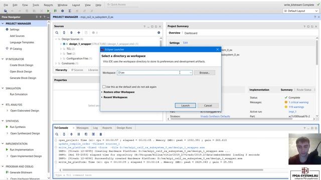The height and width of the screenshot is (180, 321).
Task: Switch to the Dashboard tab
Action: pos(191,33)
